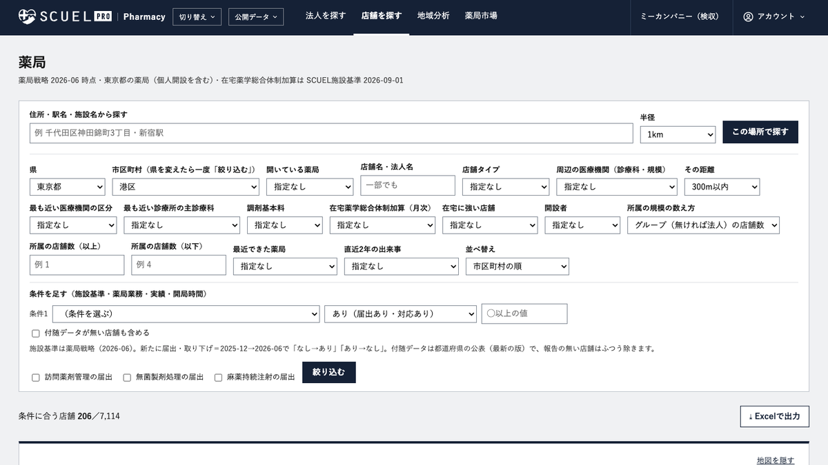Open the 地域分析 tab
The height and width of the screenshot is (465, 828).
(433, 16)
